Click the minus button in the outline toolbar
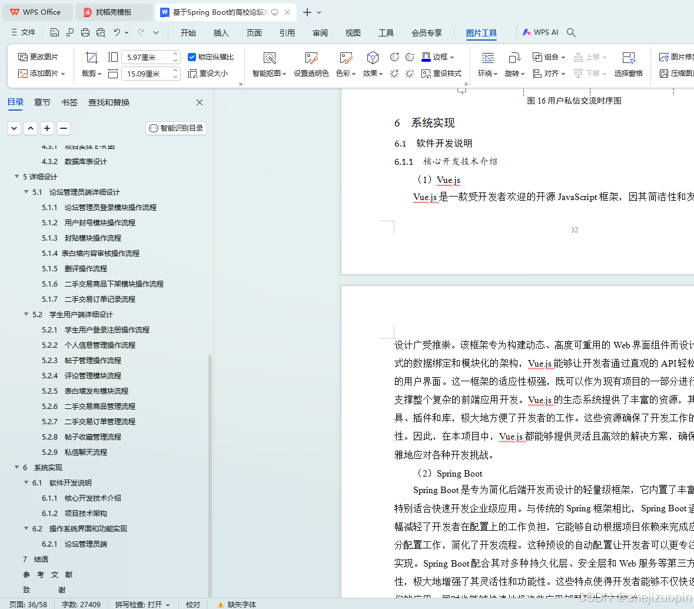 pos(64,128)
